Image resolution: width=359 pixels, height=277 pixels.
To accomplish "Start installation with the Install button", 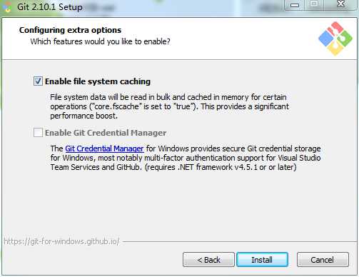I will pos(262,260).
